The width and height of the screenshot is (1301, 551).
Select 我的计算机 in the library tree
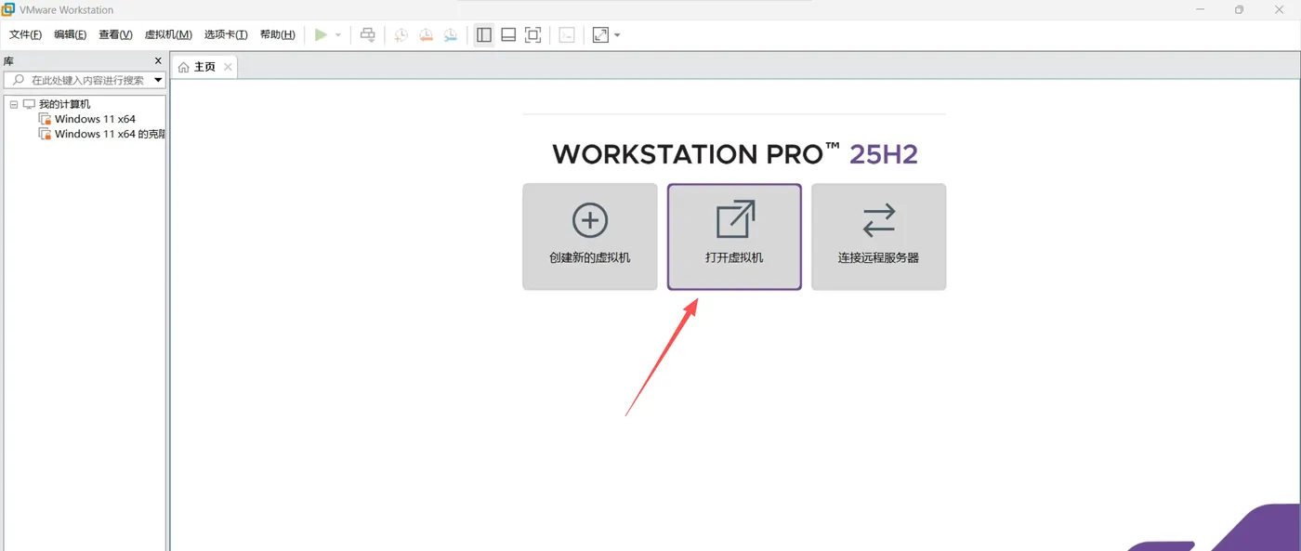tap(64, 104)
